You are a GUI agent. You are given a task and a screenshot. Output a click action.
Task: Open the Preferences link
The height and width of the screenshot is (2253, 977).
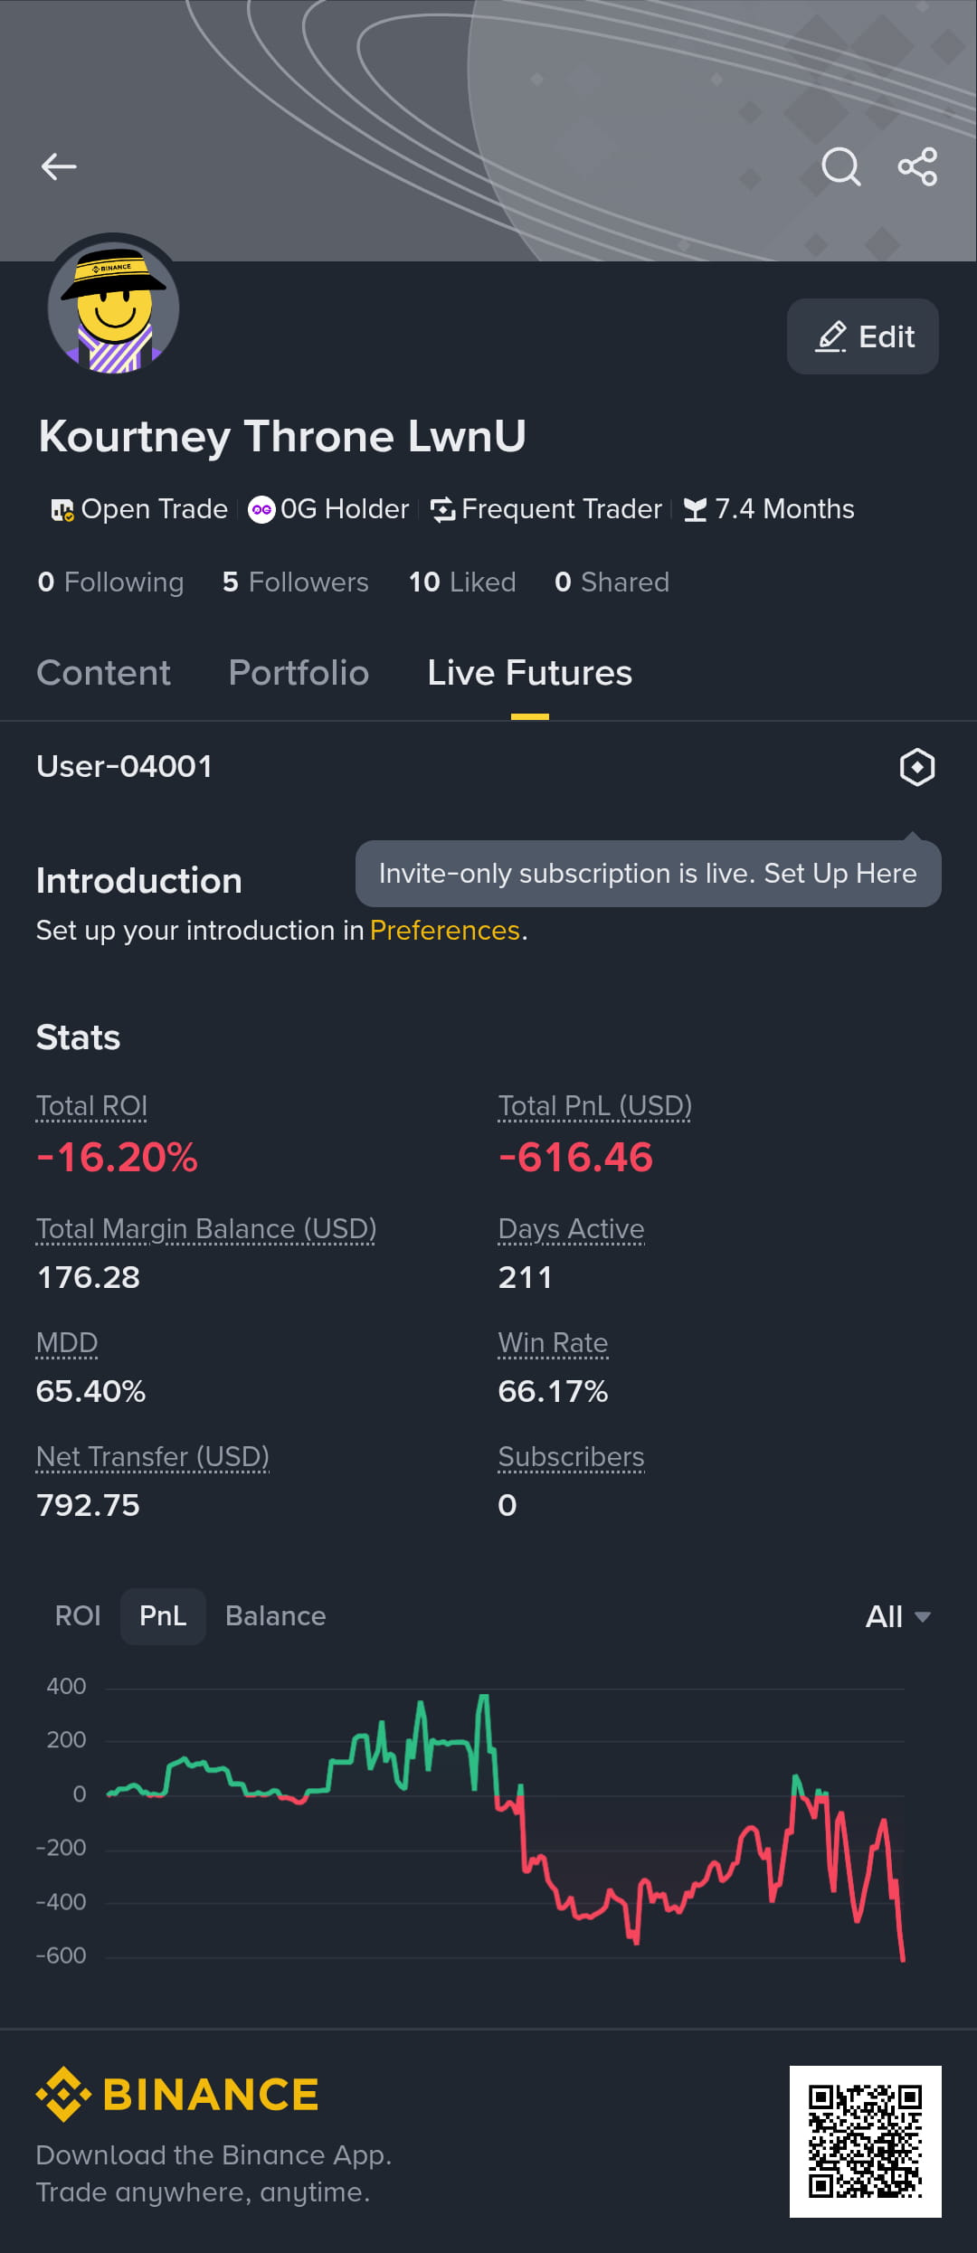[x=444, y=931]
